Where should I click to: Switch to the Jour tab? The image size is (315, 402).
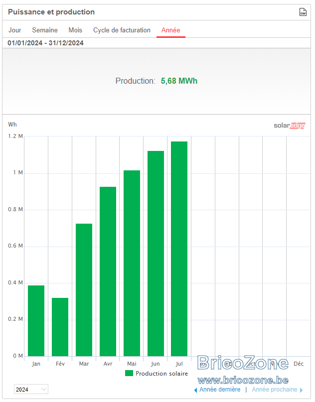click(x=15, y=30)
